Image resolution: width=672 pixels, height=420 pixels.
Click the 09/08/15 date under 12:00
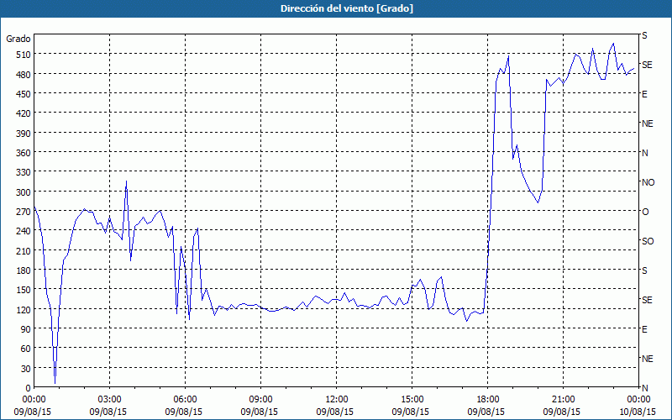(x=335, y=412)
